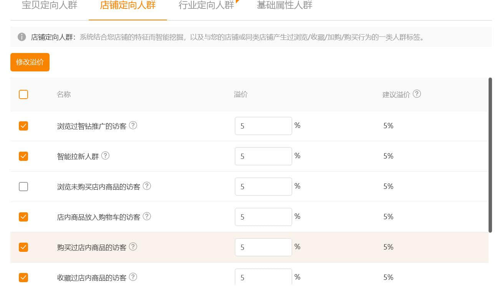This screenshot has height=296, width=502.
Task: Uncheck the 购买过店内商品的访客 checkbox
Action: (x=23, y=247)
